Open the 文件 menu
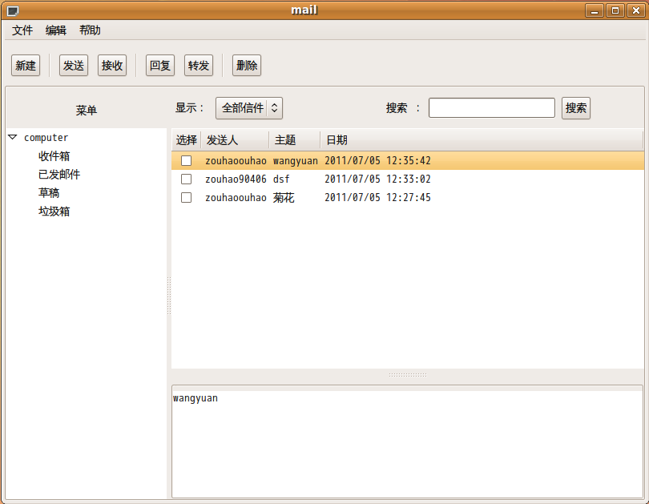The image size is (649, 504). click(x=22, y=30)
